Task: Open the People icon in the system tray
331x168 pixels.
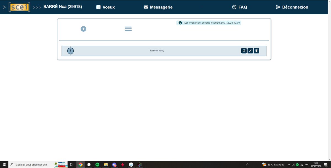Action: [x=247, y=164]
